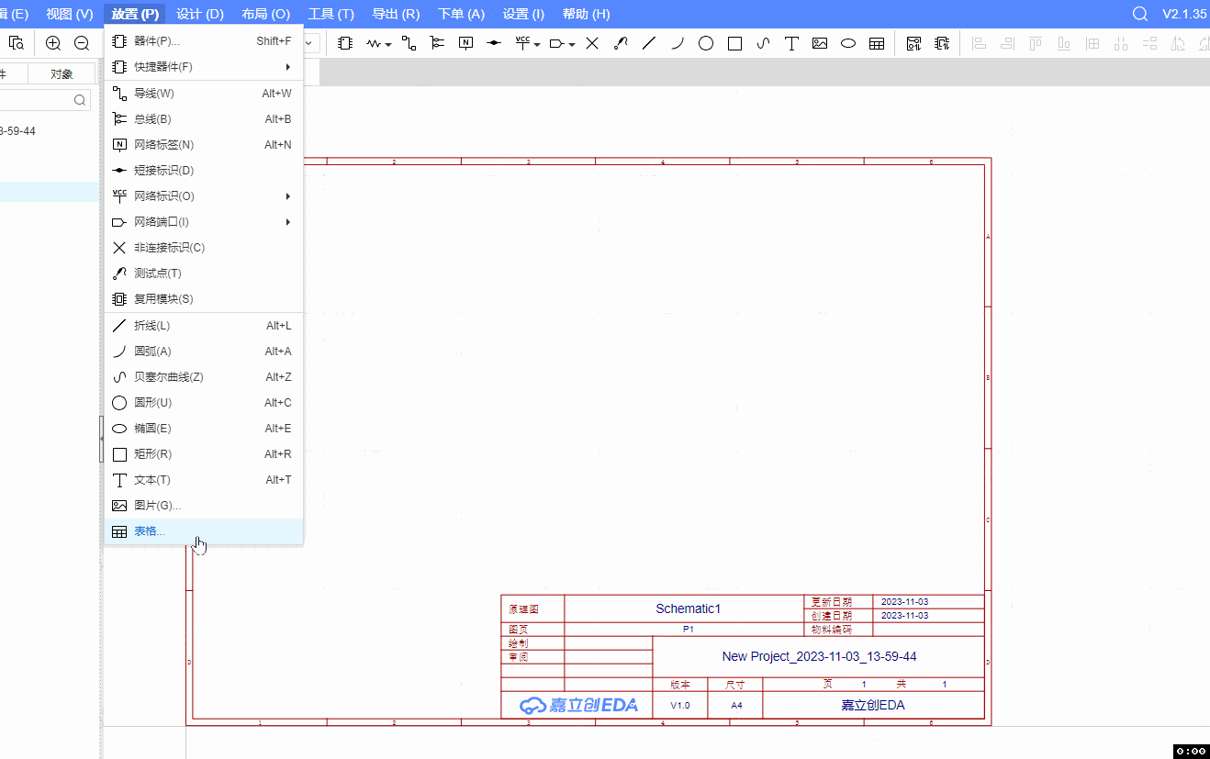1210x759 pixels.
Task: Click the component chip toolbar icon right of footprint manager
Action: point(942,43)
